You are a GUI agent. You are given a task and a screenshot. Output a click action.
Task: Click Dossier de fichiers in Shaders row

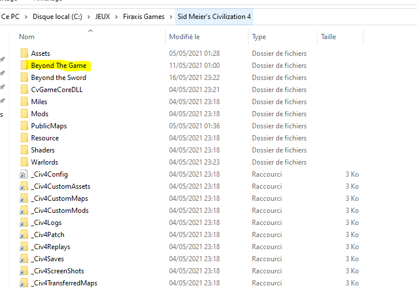(x=279, y=150)
